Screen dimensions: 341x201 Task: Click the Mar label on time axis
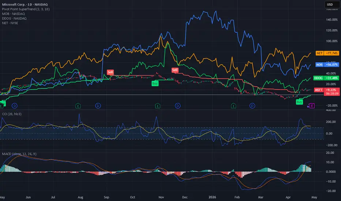[261, 197]
